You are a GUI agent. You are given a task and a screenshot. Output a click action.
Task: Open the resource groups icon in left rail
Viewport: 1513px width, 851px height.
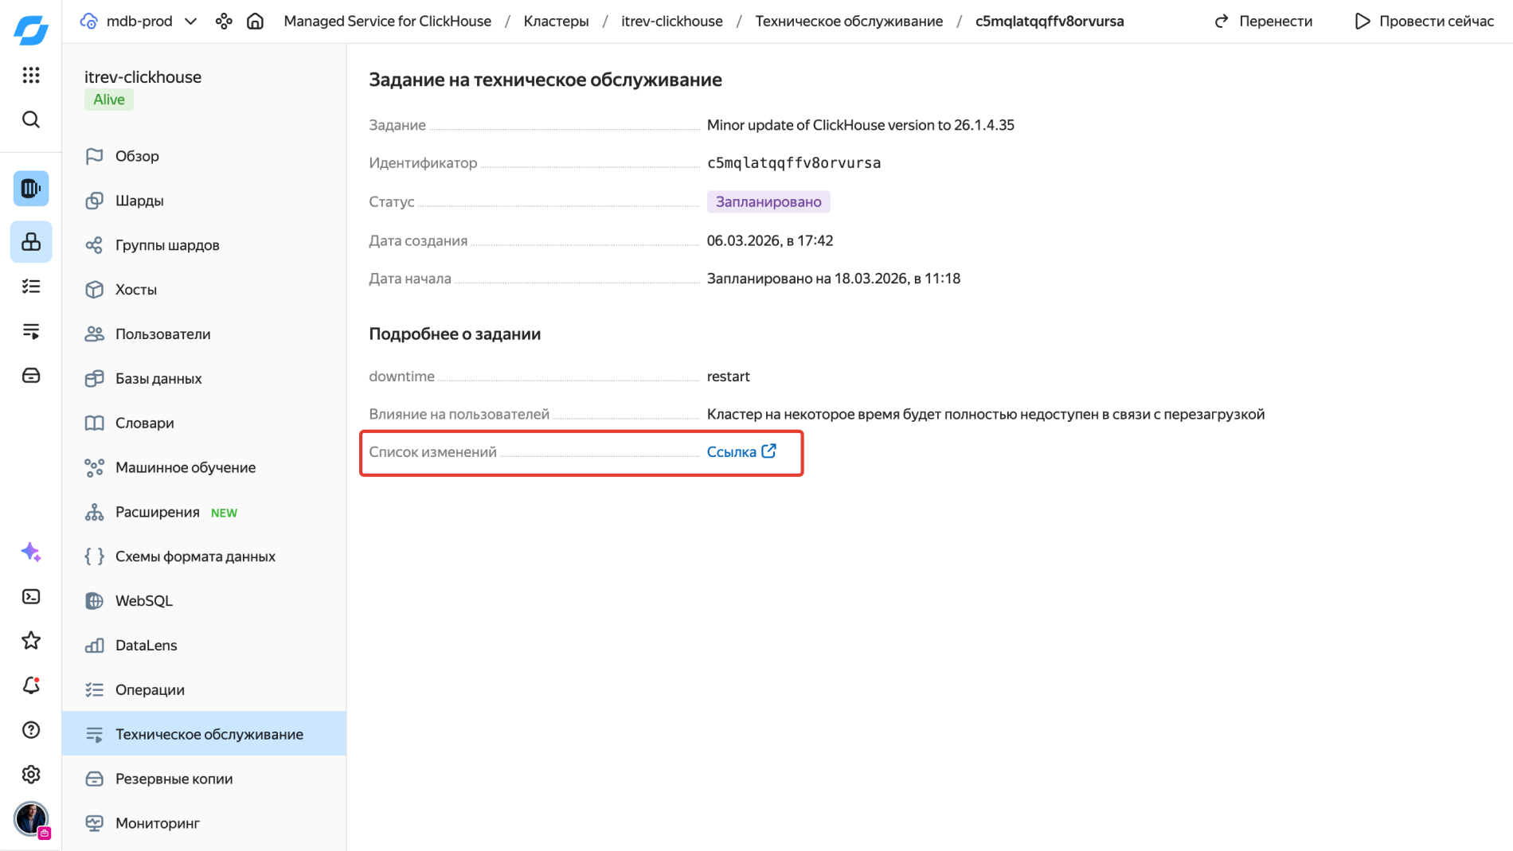pos(30,241)
